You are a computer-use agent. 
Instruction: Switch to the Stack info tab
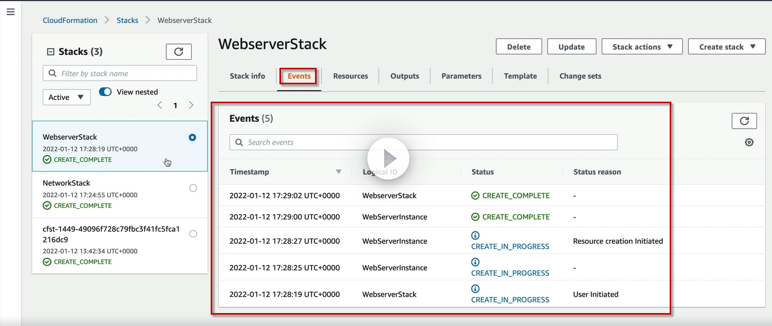[247, 76]
